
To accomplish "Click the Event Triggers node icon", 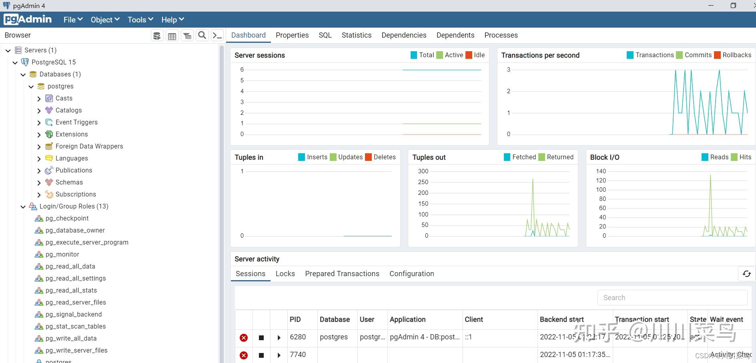I will [49, 122].
